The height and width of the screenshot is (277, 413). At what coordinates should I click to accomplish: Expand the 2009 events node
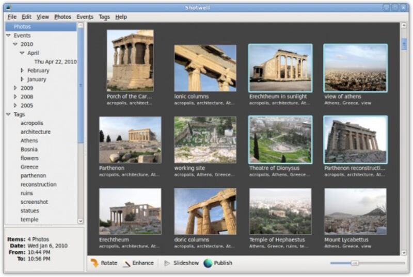click(x=15, y=88)
